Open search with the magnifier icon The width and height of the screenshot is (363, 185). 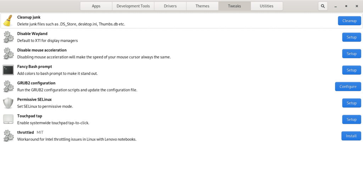pos(323,6)
